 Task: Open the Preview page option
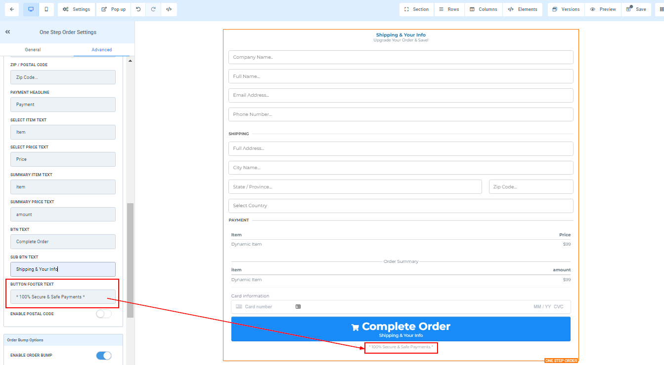[x=603, y=9]
